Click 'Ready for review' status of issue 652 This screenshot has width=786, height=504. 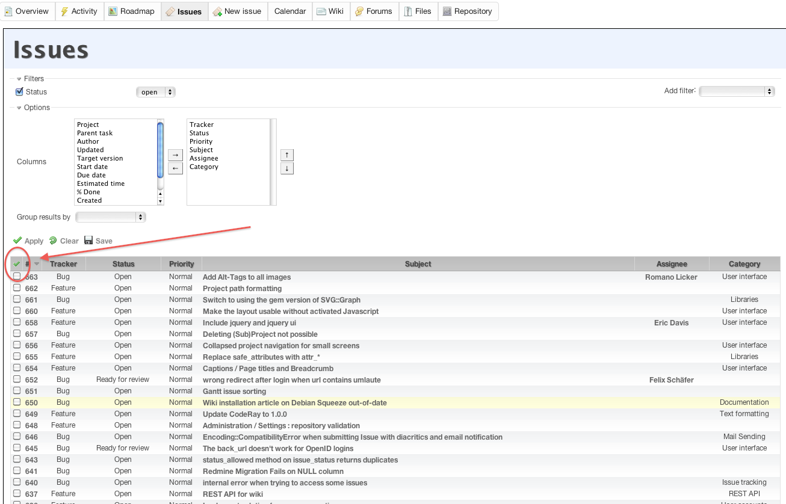click(x=123, y=380)
